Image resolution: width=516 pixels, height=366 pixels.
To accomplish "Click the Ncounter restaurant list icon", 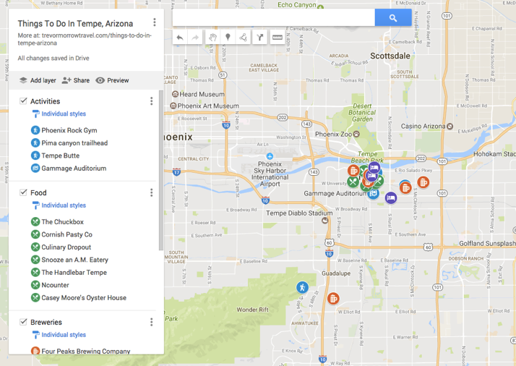I will coord(35,285).
